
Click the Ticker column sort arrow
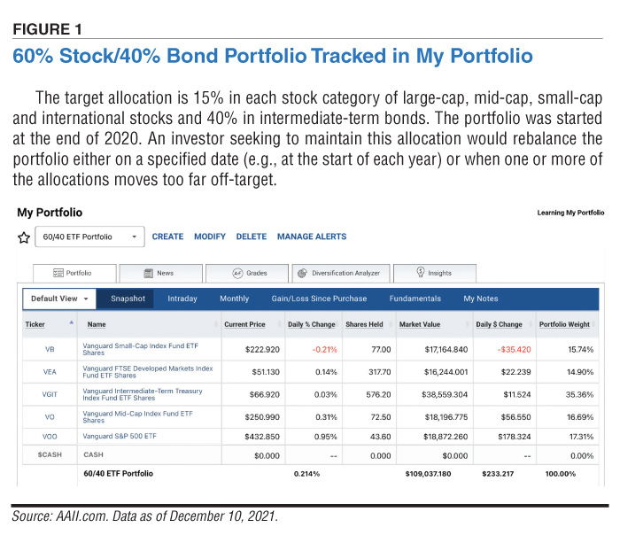[x=71, y=322]
